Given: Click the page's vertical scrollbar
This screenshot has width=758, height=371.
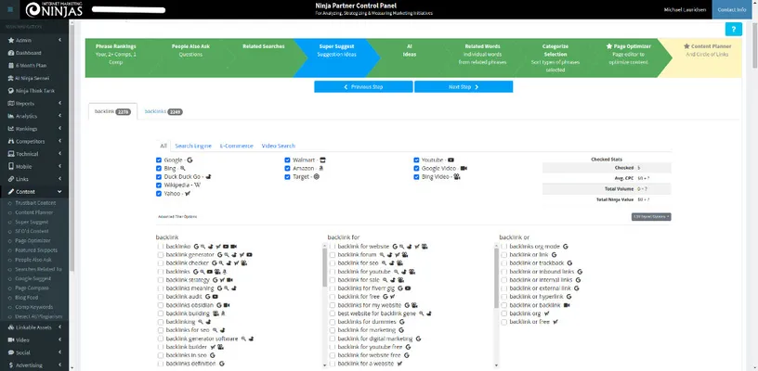Looking at the screenshot, I should pos(753,185).
